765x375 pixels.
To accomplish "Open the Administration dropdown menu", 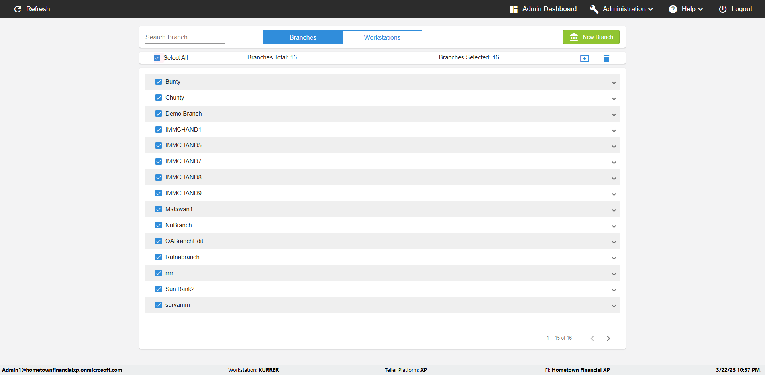I will (x=622, y=9).
